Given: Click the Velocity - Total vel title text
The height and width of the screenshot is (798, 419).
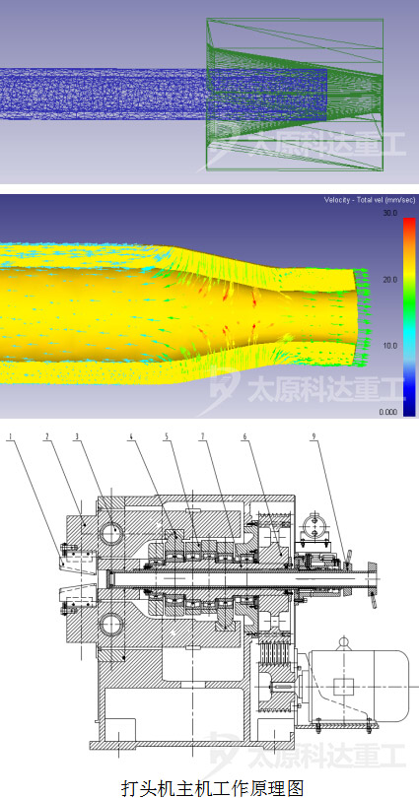Looking at the screenshot, I should pos(370,200).
